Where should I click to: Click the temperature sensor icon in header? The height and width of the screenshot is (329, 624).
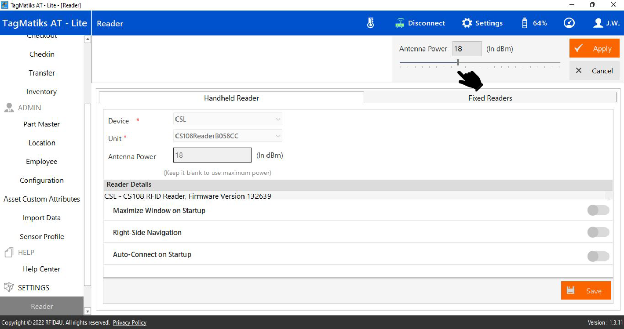(370, 23)
